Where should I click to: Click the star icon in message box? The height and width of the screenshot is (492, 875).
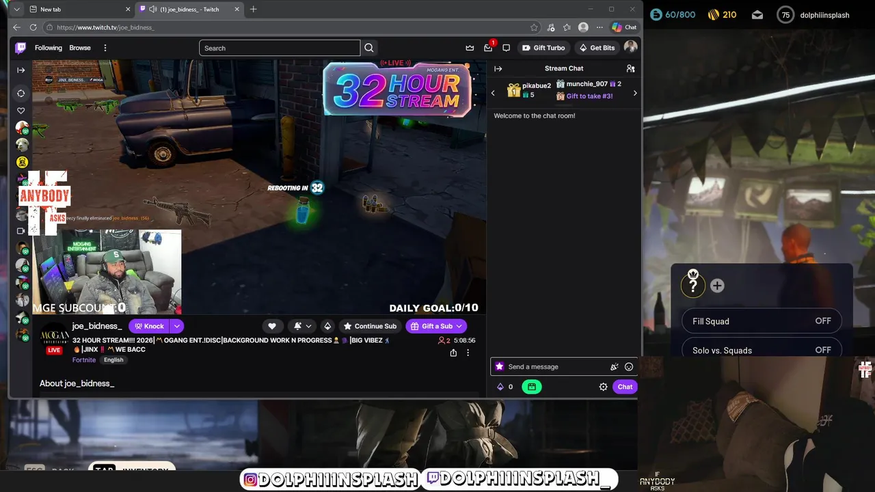[x=500, y=367]
